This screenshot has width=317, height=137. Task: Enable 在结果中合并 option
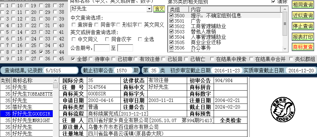point(251,59)
